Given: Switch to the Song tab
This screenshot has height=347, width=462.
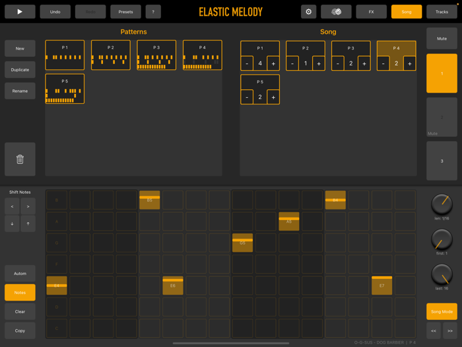Looking at the screenshot, I should click(x=407, y=12).
